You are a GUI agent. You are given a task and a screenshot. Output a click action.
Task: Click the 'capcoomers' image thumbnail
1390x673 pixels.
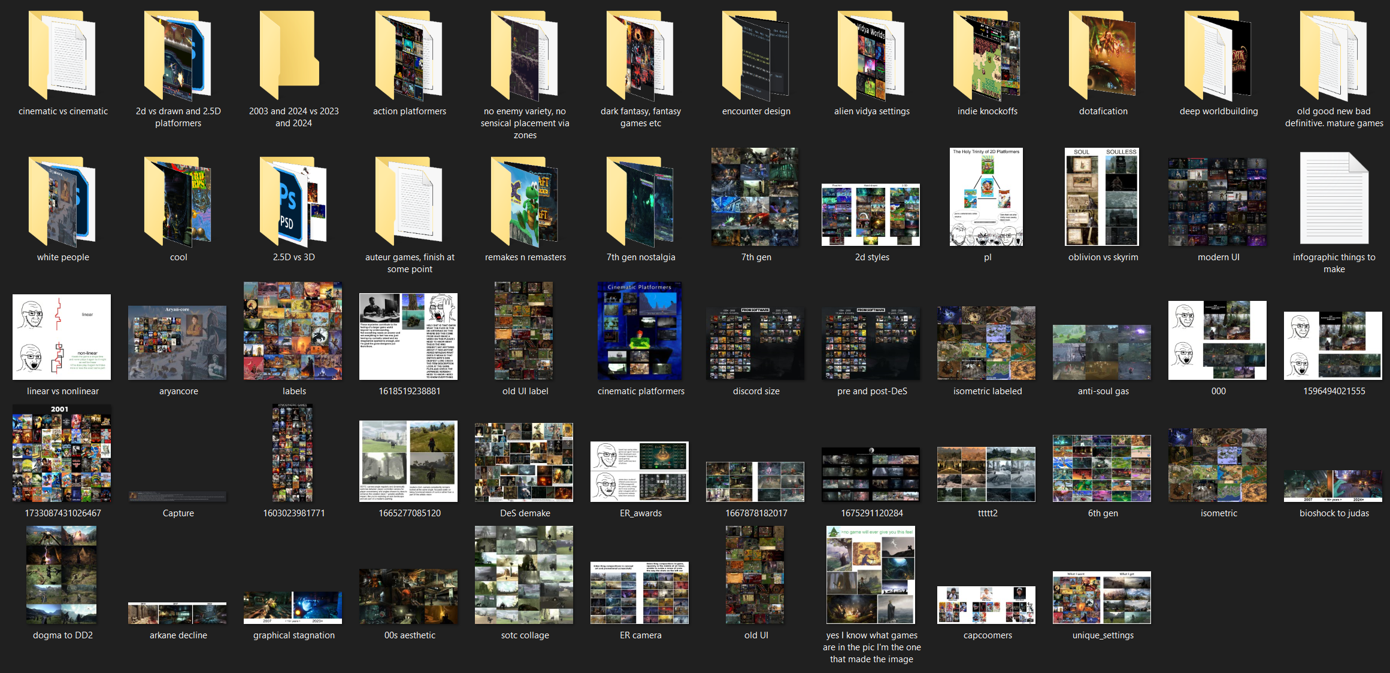[986, 605]
